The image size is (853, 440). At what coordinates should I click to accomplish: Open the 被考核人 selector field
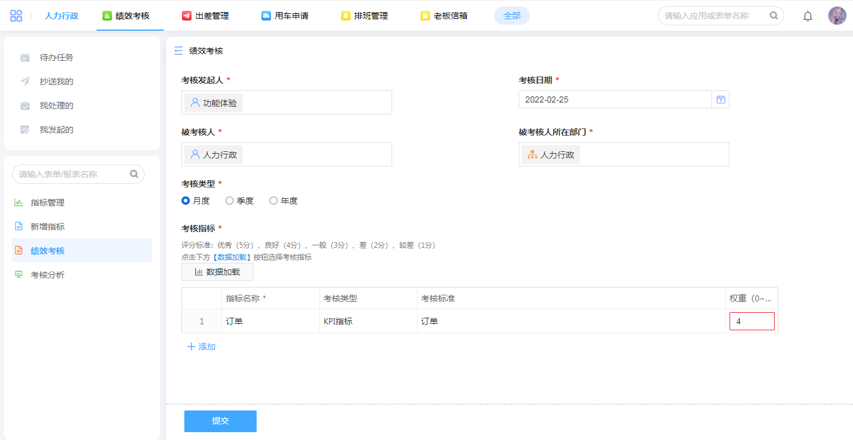[x=287, y=154]
